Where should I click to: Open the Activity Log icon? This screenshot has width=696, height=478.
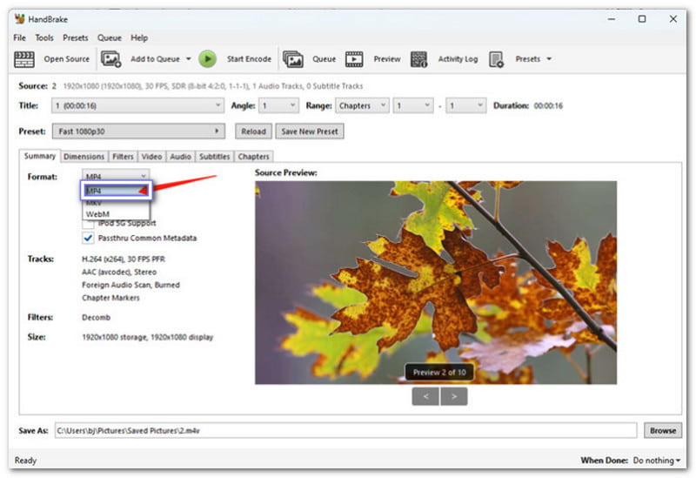click(x=418, y=59)
